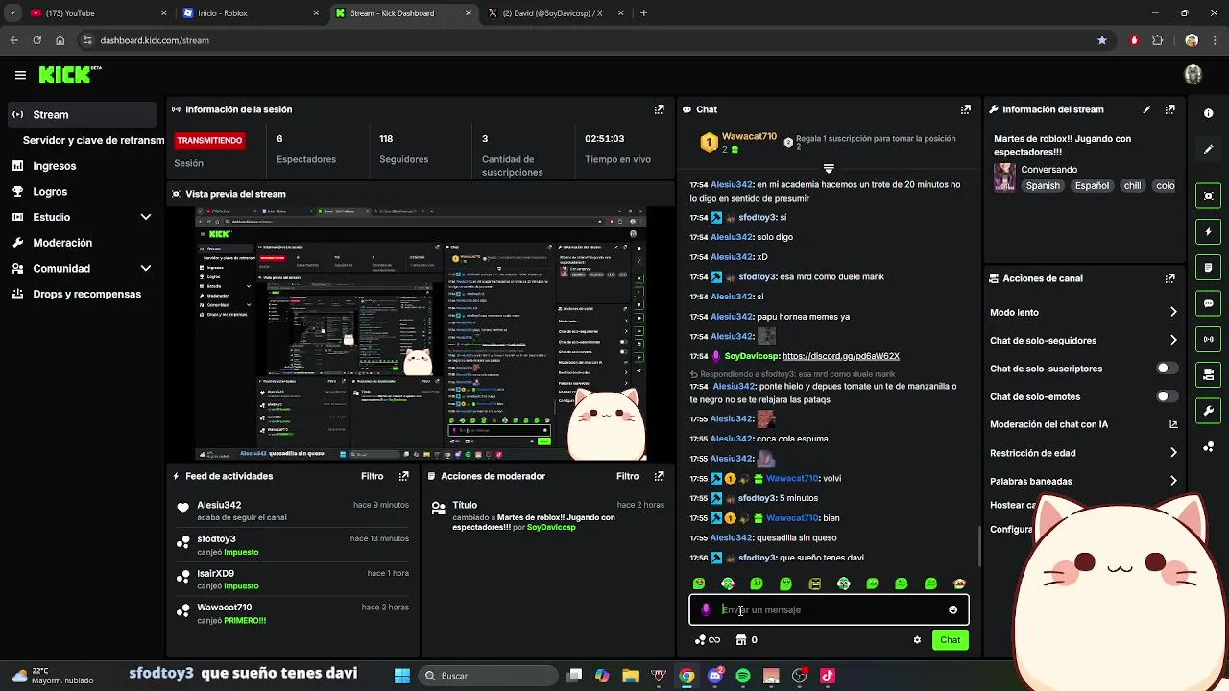Toggle the wrench widget in right sidebar
Screen dimensions: 1229x691
click(1209, 411)
